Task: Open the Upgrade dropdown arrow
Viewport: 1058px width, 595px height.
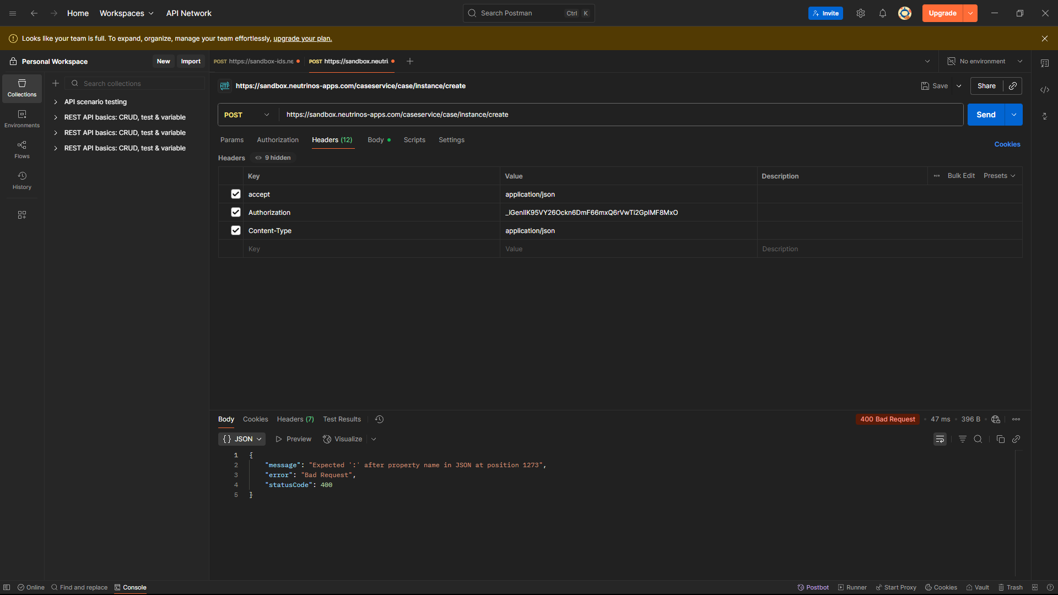Action: point(970,13)
